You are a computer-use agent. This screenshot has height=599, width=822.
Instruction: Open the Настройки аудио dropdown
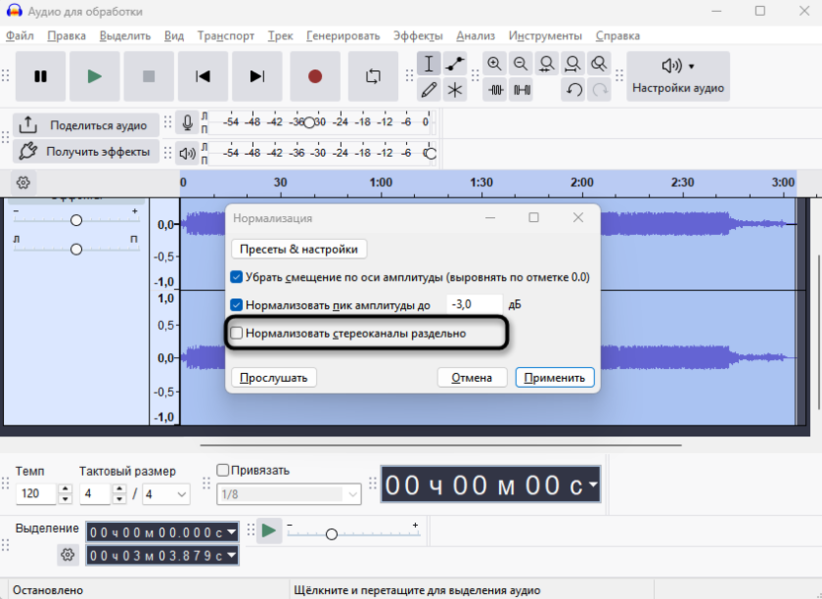tap(678, 76)
